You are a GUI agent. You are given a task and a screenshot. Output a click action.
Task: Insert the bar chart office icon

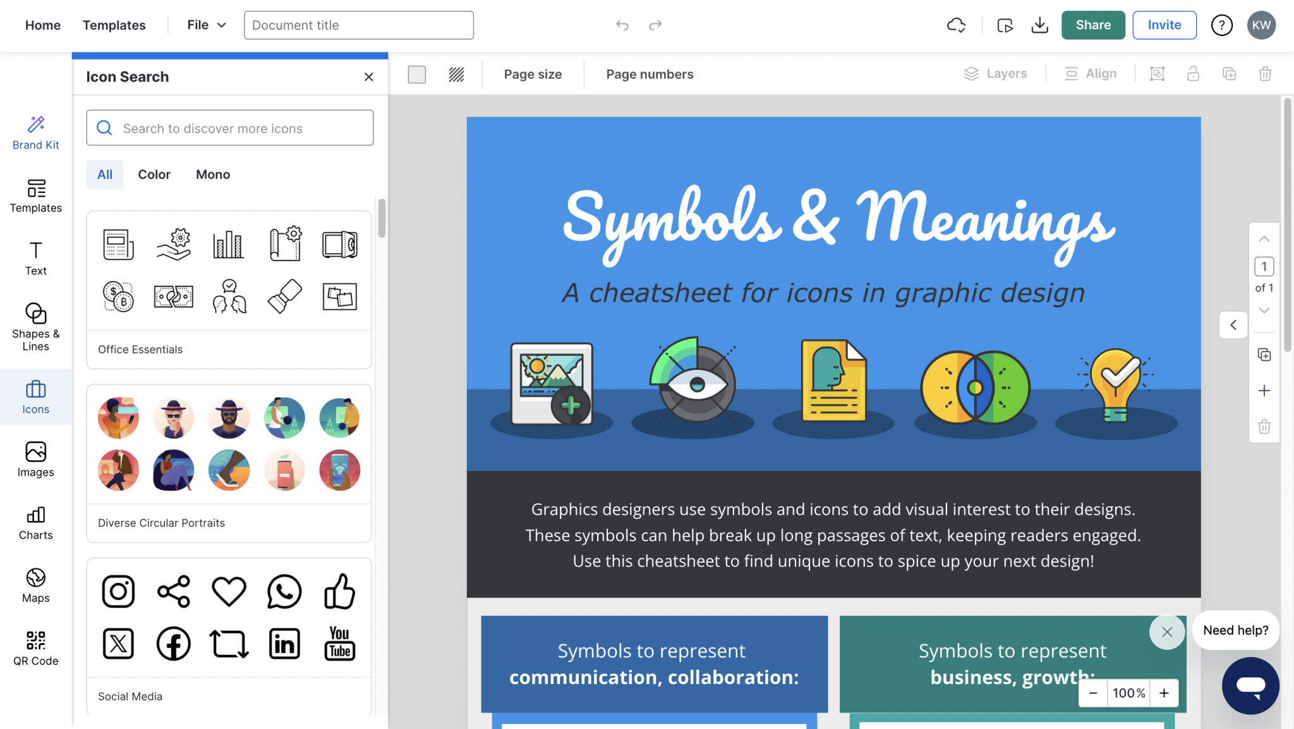229,244
